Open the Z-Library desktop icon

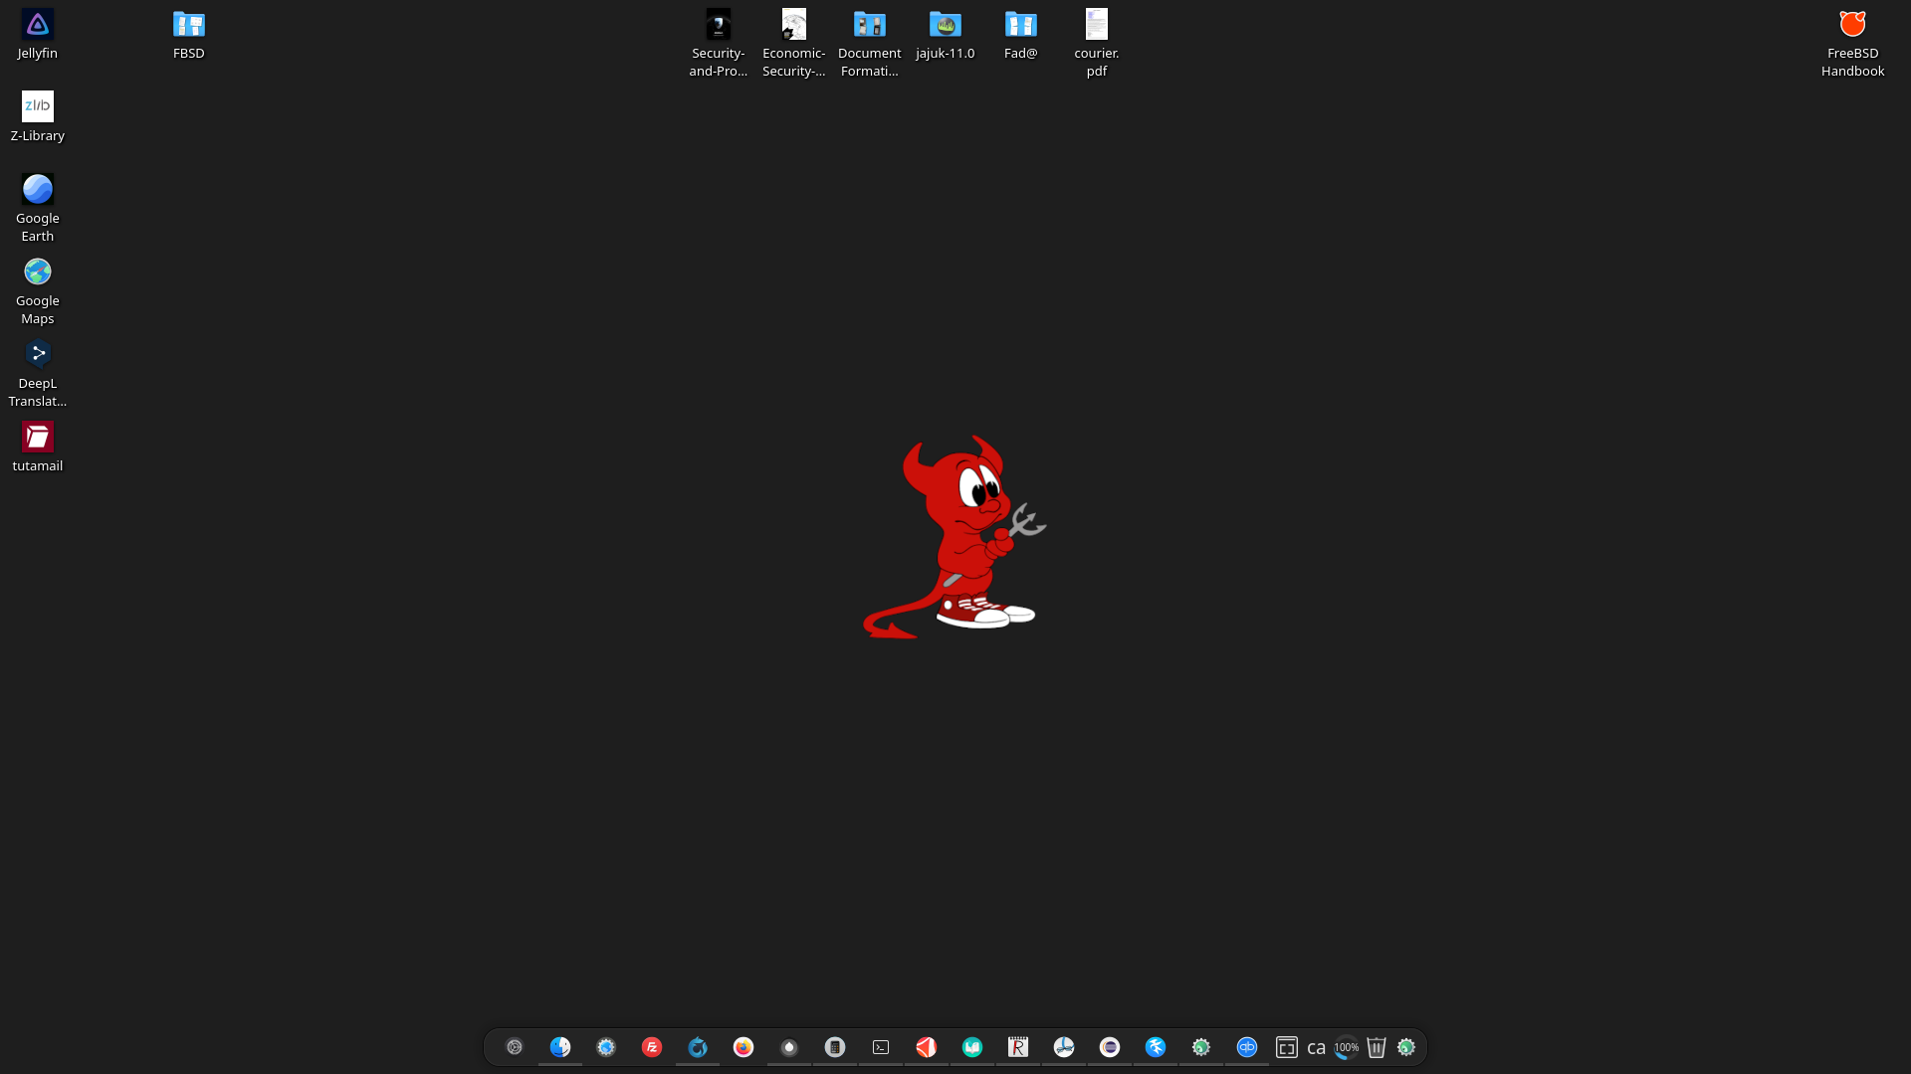point(37,107)
